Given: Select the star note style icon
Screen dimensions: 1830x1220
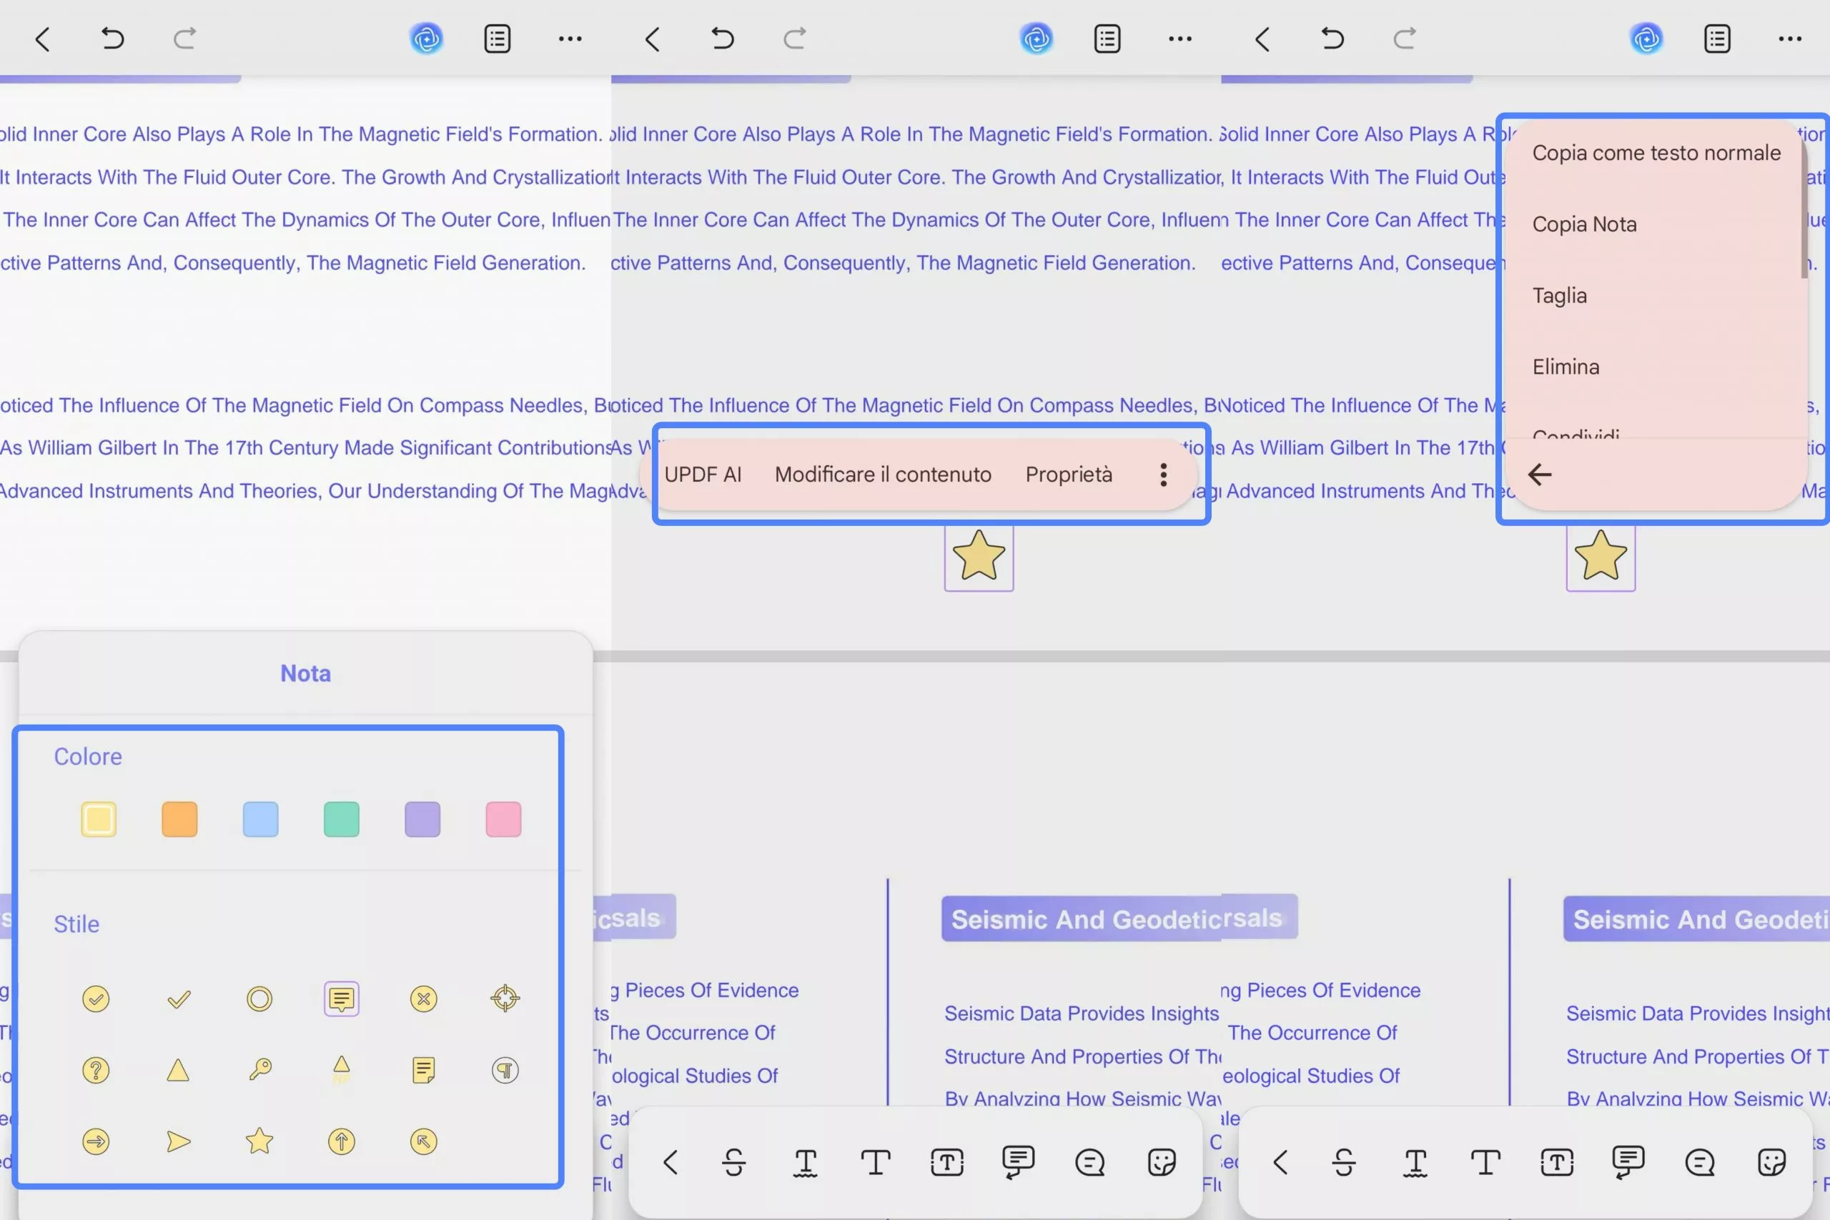Looking at the screenshot, I should (259, 1141).
